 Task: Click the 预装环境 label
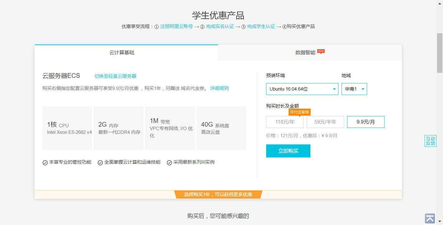pos(276,76)
